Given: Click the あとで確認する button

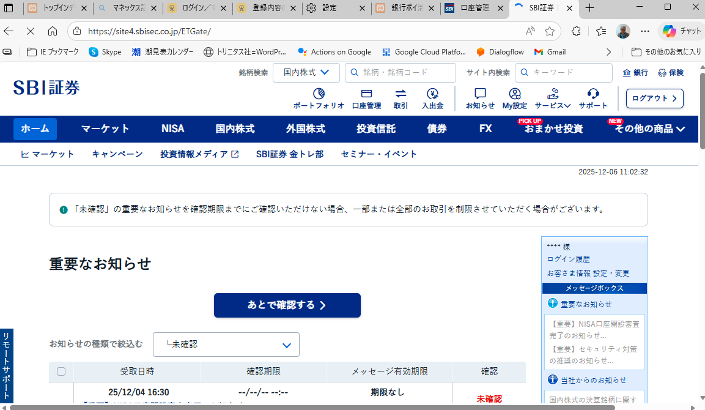Looking at the screenshot, I should pyautogui.click(x=287, y=305).
